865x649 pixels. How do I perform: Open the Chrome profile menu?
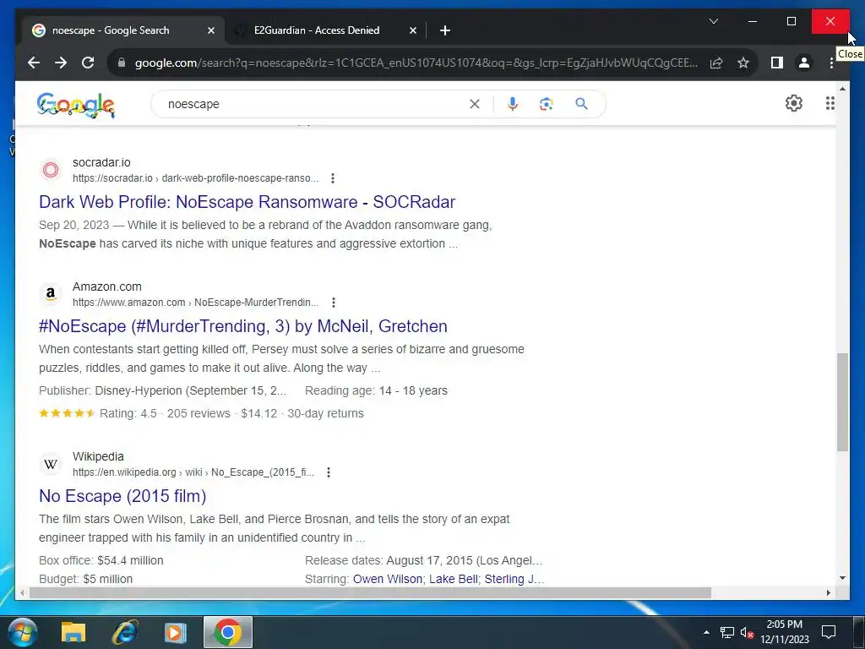(x=804, y=63)
